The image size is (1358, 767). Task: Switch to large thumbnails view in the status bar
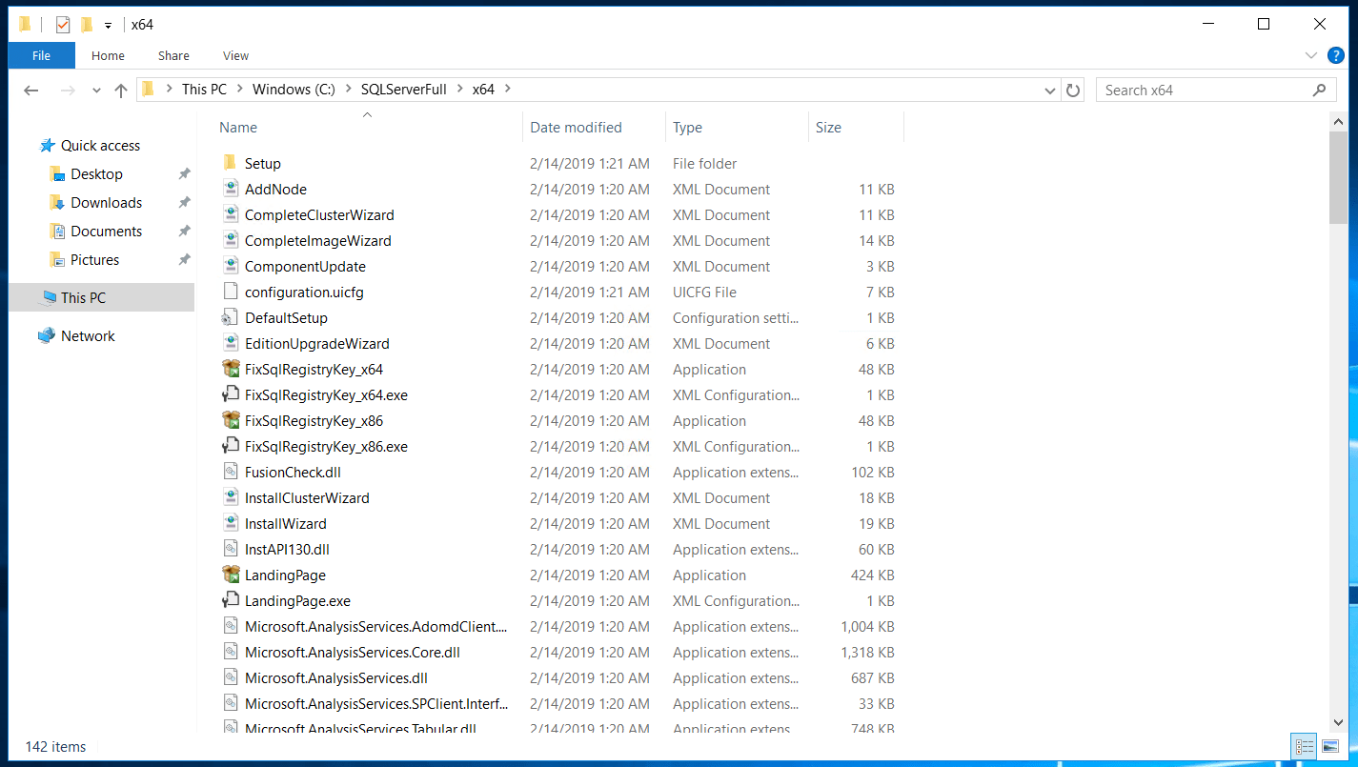tap(1330, 747)
